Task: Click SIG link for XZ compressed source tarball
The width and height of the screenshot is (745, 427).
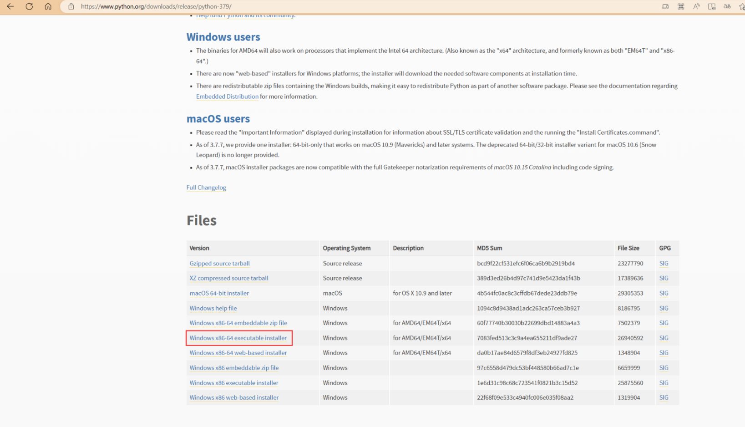Action: (x=664, y=278)
